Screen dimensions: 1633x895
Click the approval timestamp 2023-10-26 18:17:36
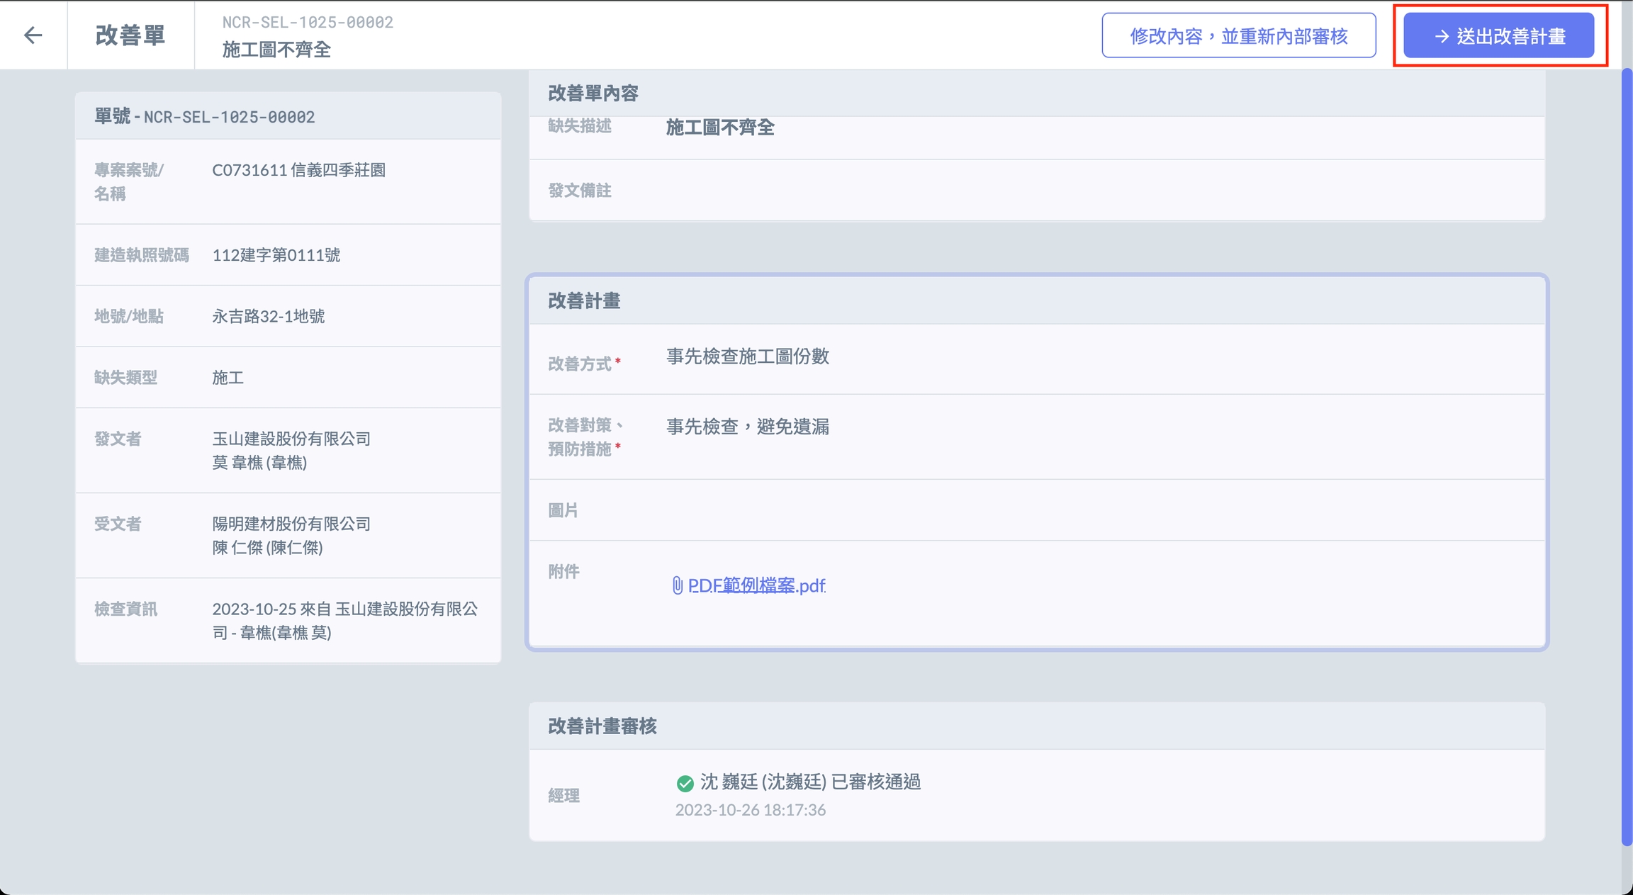point(750,810)
